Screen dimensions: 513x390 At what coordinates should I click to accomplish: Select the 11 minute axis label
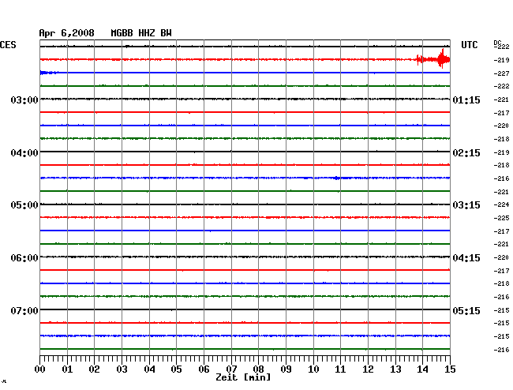click(340, 369)
